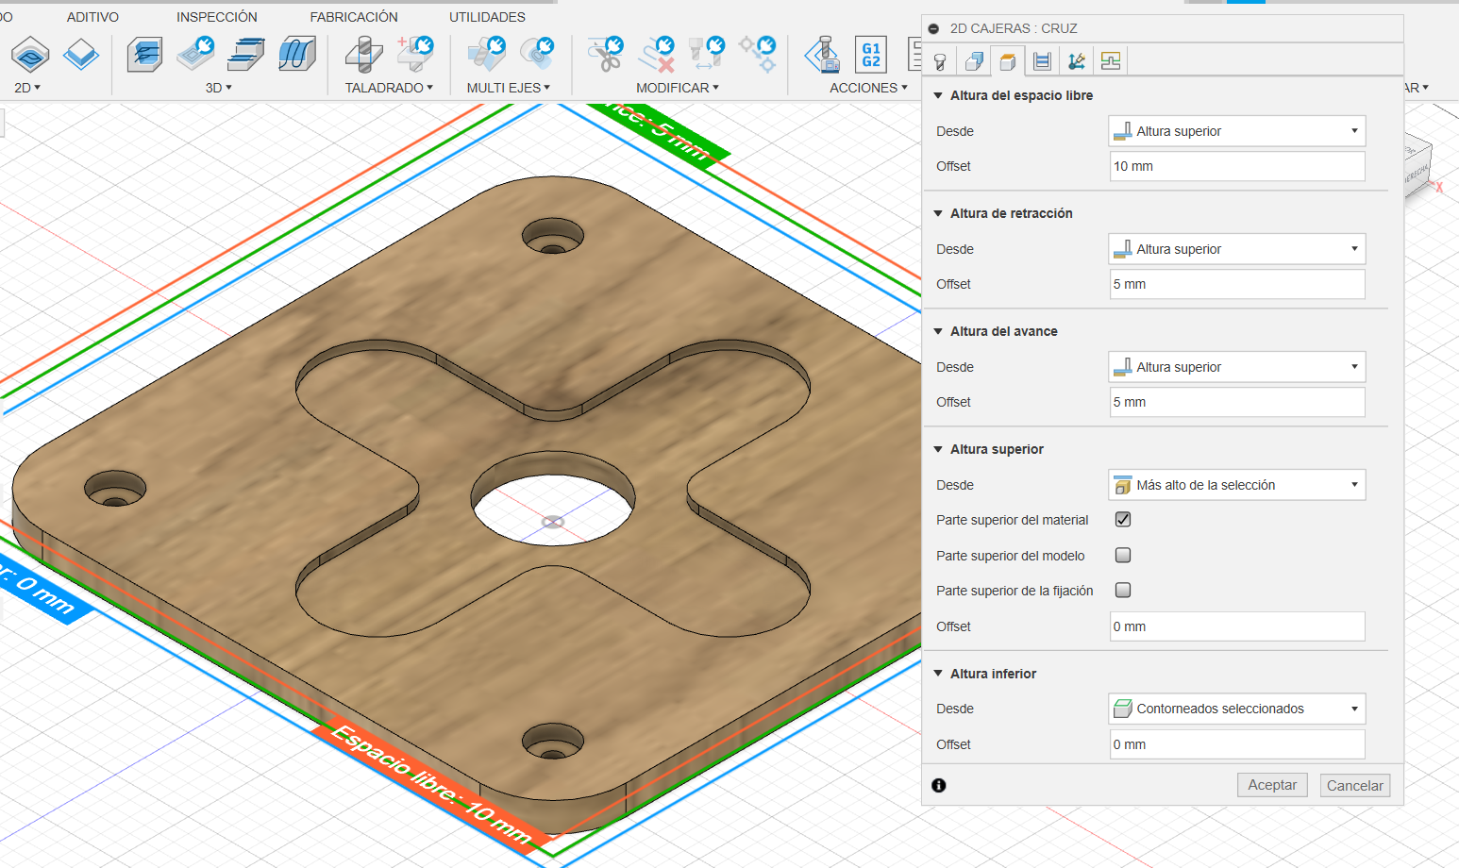The height and width of the screenshot is (868, 1459).
Task: Choose the Replace Tool icon in MODIFICAR
Action: pos(707,54)
